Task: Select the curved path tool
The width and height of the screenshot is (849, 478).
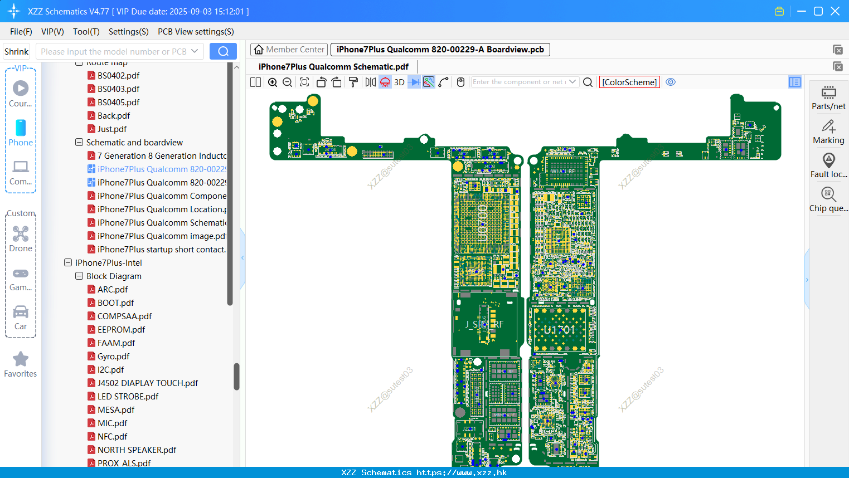Action: [444, 82]
